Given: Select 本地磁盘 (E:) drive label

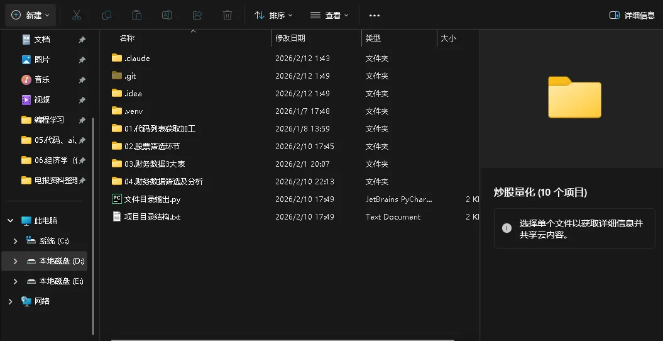Looking at the screenshot, I should (x=62, y=281).
